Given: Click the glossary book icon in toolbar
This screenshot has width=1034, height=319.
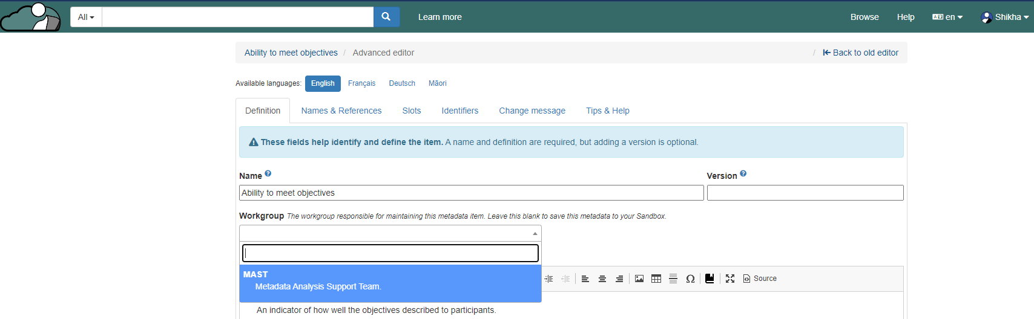Looking at the screenshot, I should [x=710, y=279].
